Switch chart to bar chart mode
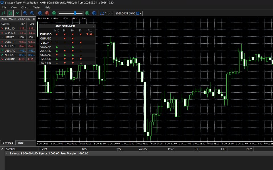Image resolution: width=273 pixels, height=170 pixels. coord(3,13)
